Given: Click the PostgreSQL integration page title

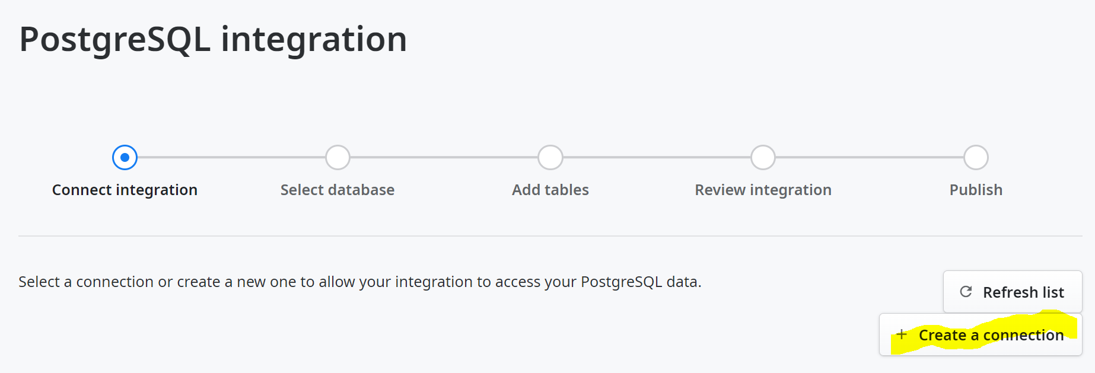Looking at the screenshot, I should tap(212, 39).
